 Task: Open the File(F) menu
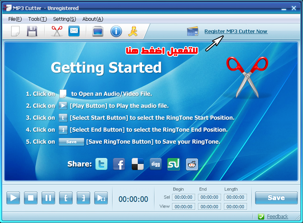[x=15, y=19]
